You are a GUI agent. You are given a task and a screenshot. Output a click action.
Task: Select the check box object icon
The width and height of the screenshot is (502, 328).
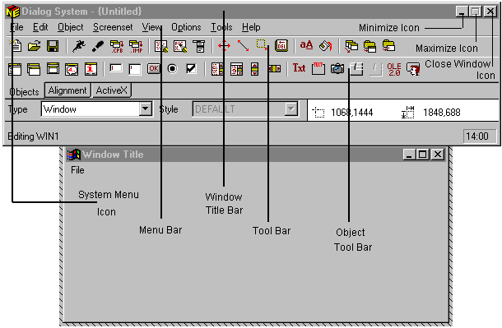[x=191, y=69]
